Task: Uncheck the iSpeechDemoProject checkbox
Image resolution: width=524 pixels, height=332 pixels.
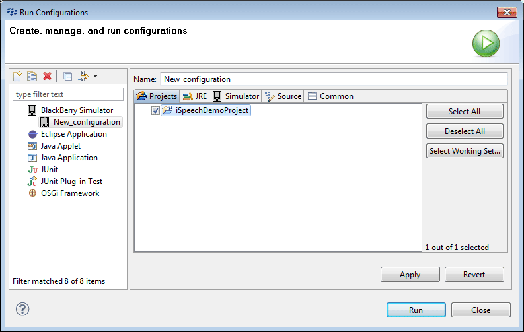Action: 155,110
